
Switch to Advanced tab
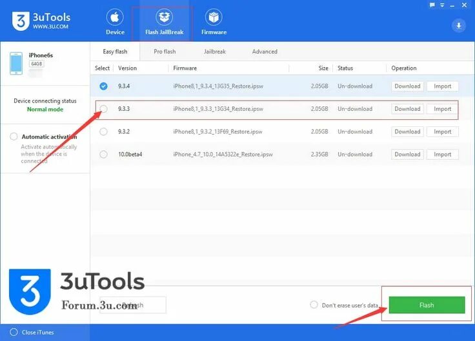265,52
